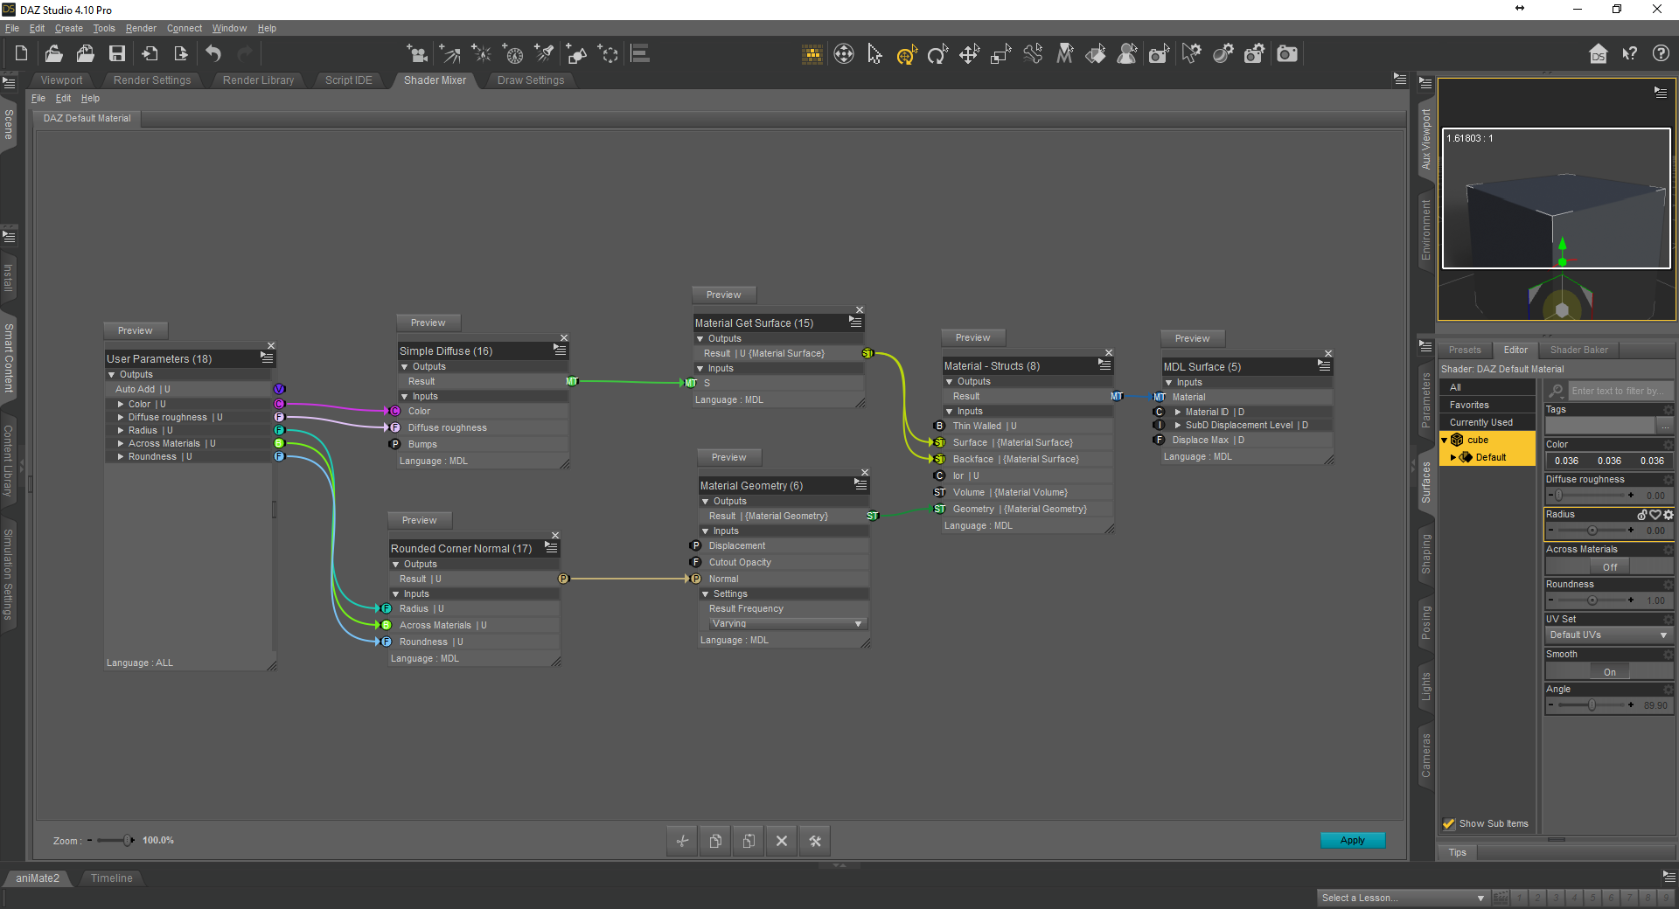Open Select a Lesson dropdown

[1403, 898]
